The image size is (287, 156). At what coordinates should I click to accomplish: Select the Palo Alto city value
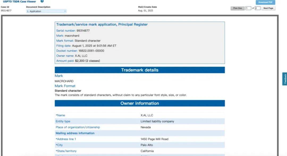(x=147, y=145)
